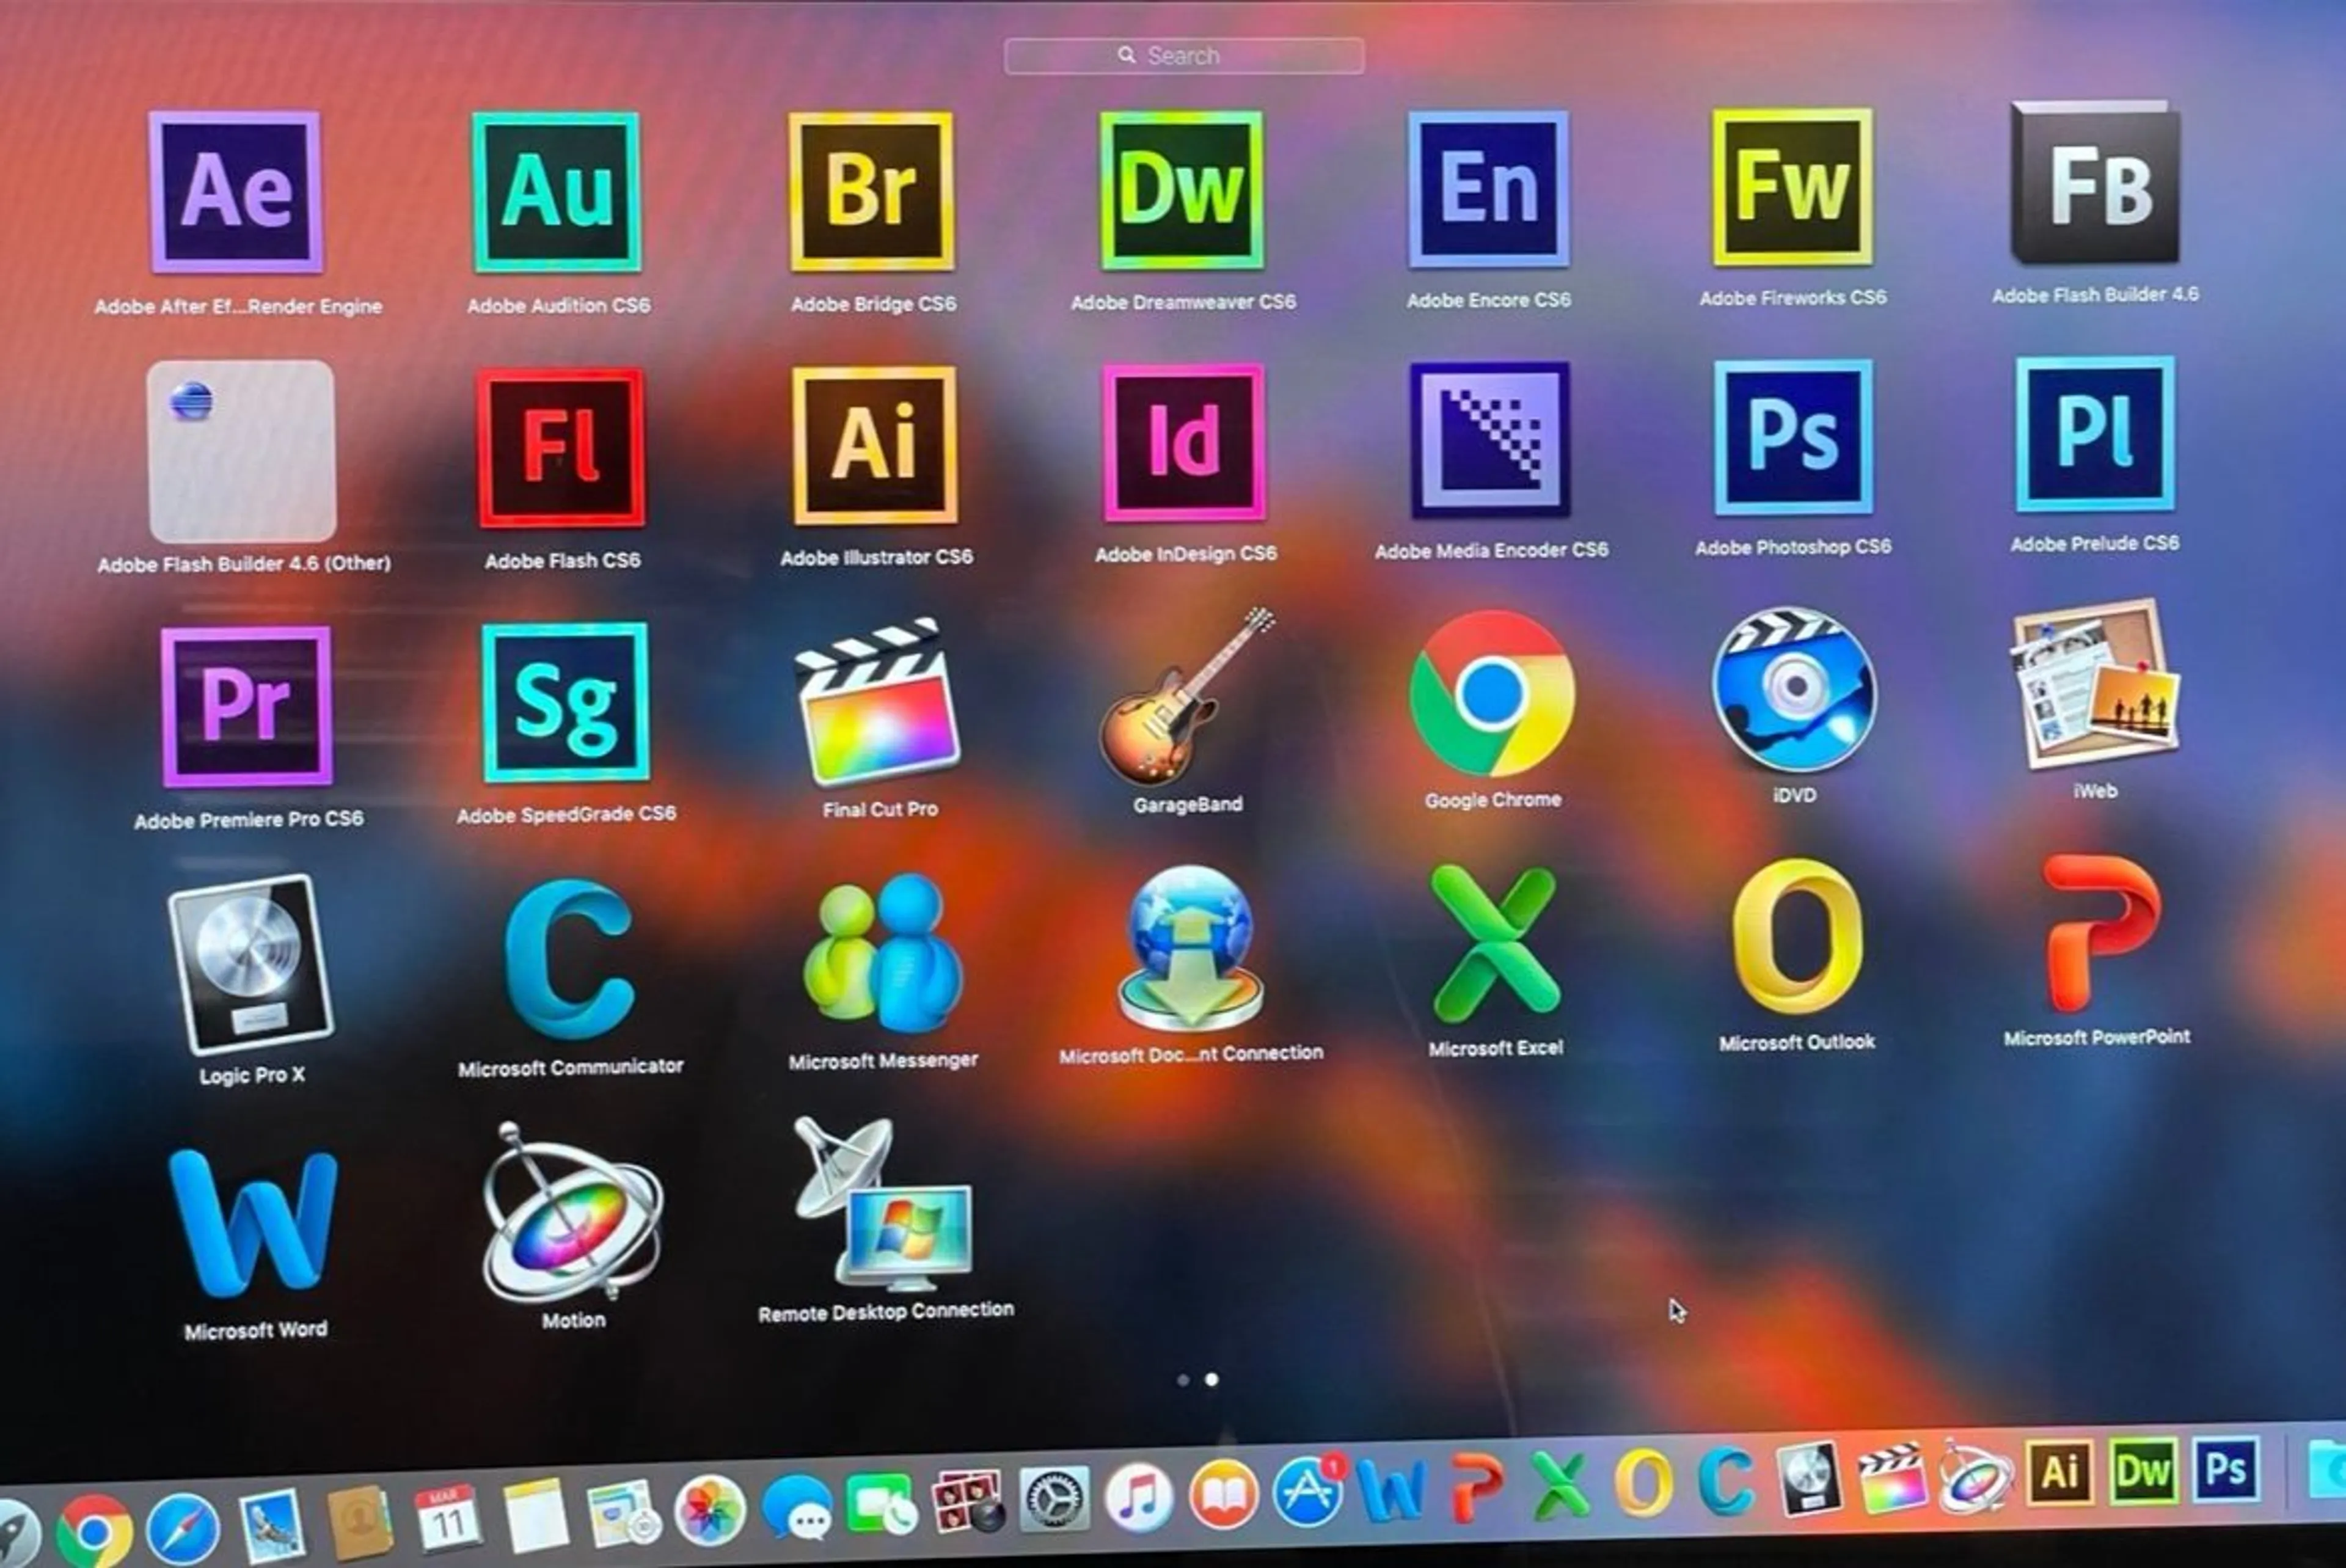Screen dimensions: 2346x1568
Task: Launch Adobe Premiere Pro CS6
Action: coord(246,706)
